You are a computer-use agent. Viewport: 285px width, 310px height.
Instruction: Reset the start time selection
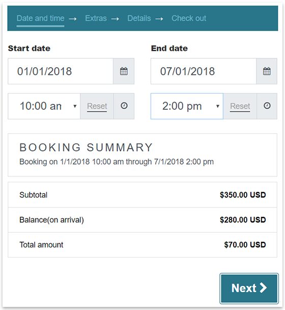tap(97, 106)
